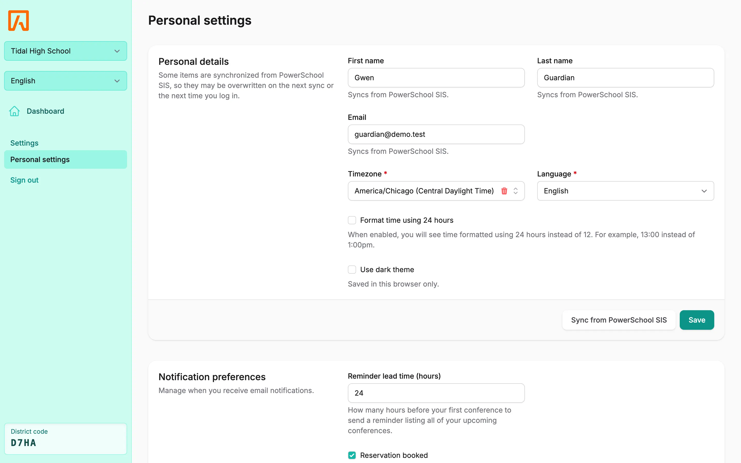This screenshot has height=463, width=741.
Task: Click Personal details heading
Action: pos(193,61)
